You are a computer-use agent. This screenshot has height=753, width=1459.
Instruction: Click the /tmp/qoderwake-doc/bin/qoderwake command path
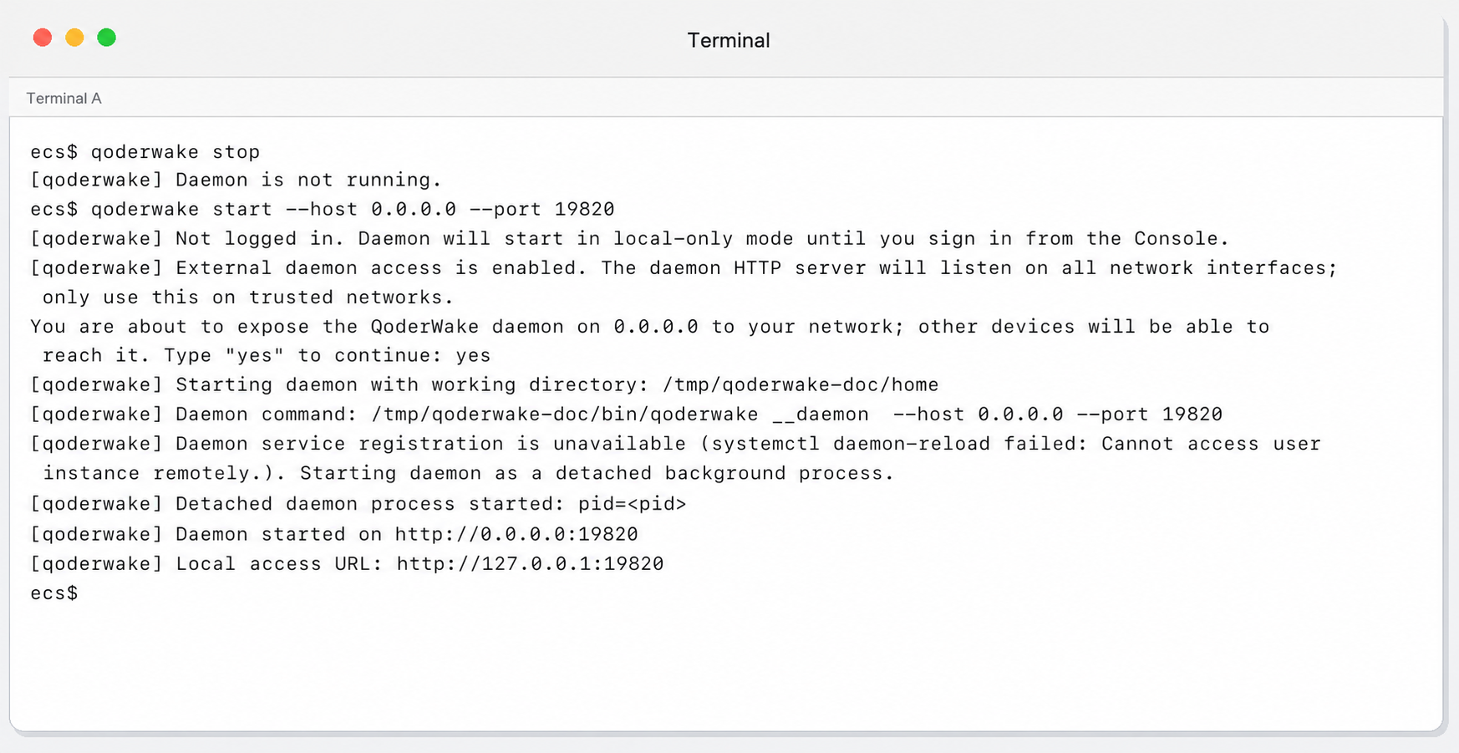(565, 415)
